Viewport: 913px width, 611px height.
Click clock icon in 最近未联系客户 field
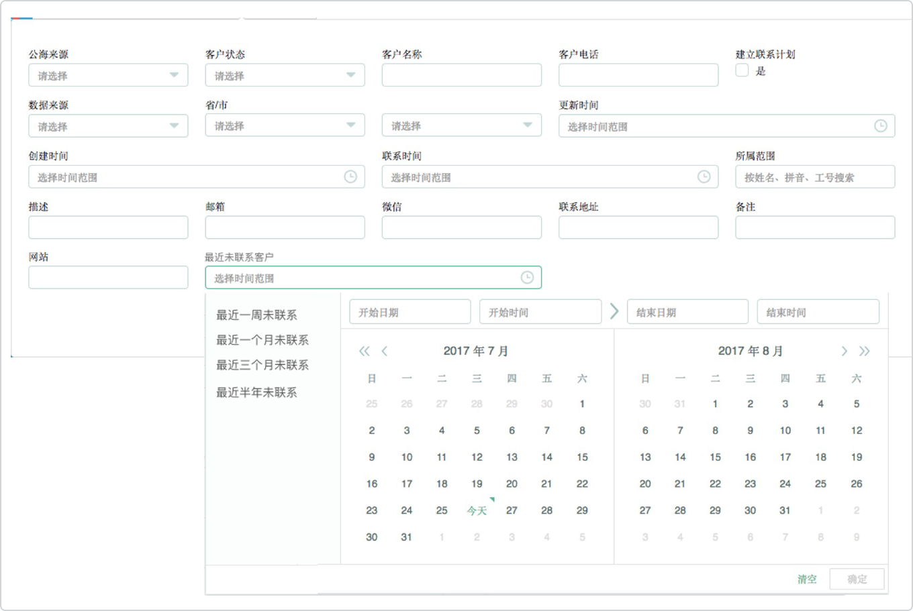[527, 278]
